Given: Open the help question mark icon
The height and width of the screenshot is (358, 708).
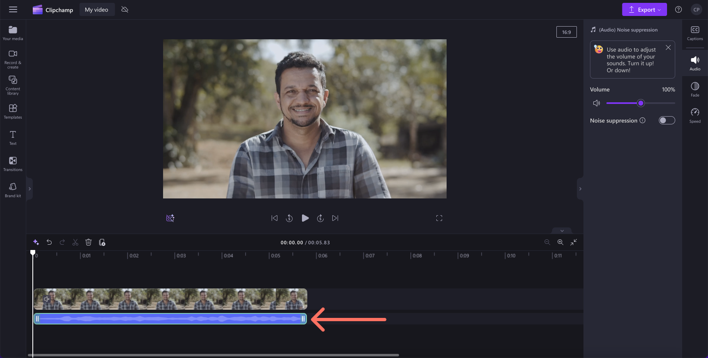Looking at the screenshot, I should (678, 9).
